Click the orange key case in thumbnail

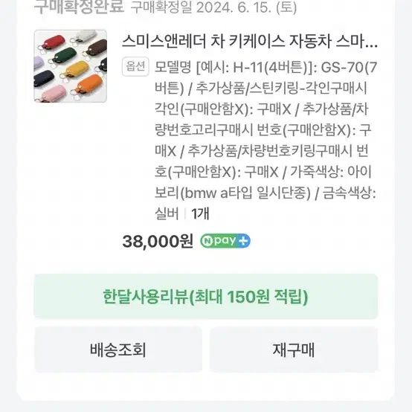[x=88, y=83]
